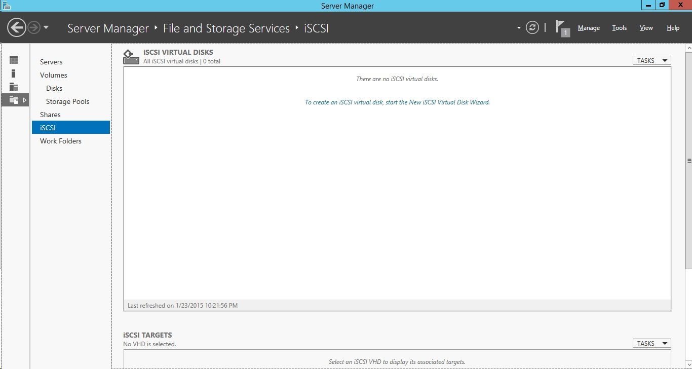
Task: Restore down the Server Manager window
Action: [x=662, y=5]
